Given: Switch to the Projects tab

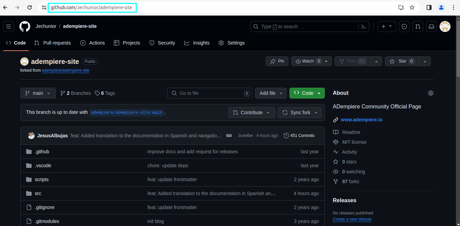Looking at the screenshot, I should [127, 43].
